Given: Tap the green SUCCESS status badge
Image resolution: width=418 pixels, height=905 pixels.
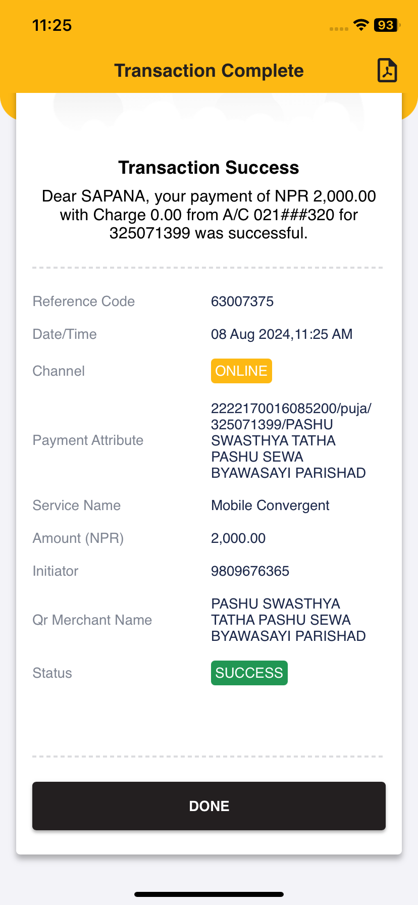Looking at the screenshot, I should pos(249,673).
